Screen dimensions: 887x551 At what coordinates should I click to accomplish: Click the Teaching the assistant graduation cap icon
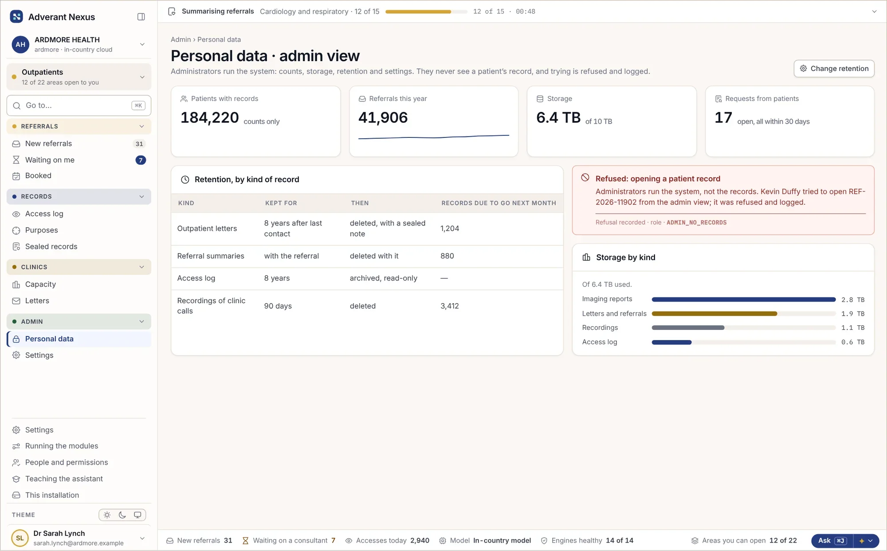(16, 479)
